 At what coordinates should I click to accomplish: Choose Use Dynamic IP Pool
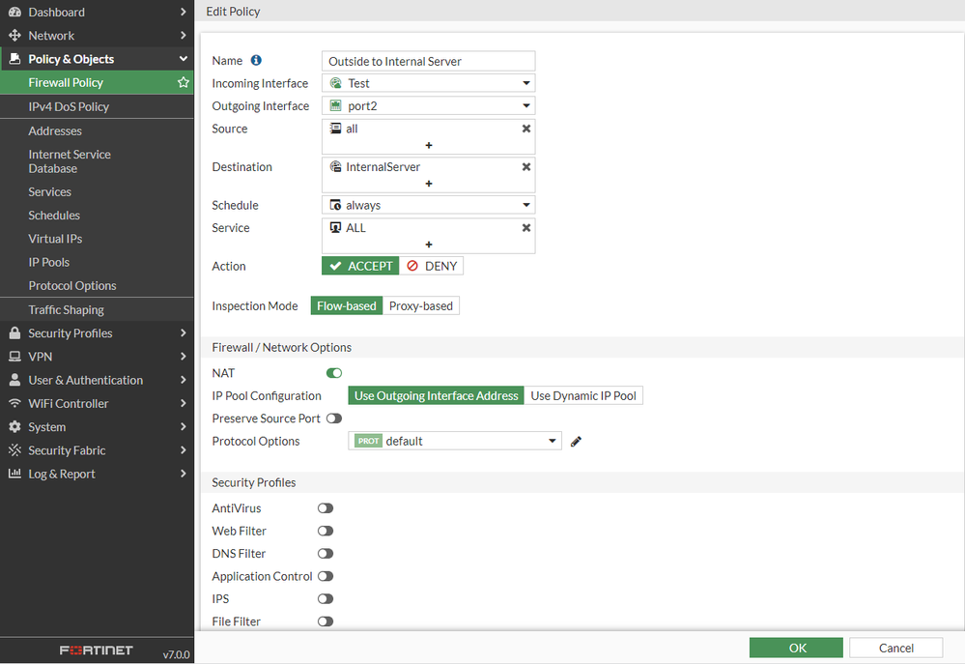583,395
